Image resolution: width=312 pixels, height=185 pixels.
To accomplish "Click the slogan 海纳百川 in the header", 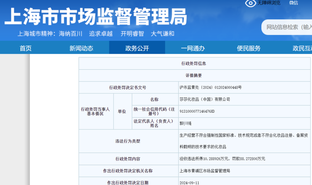I will (71, 34).
